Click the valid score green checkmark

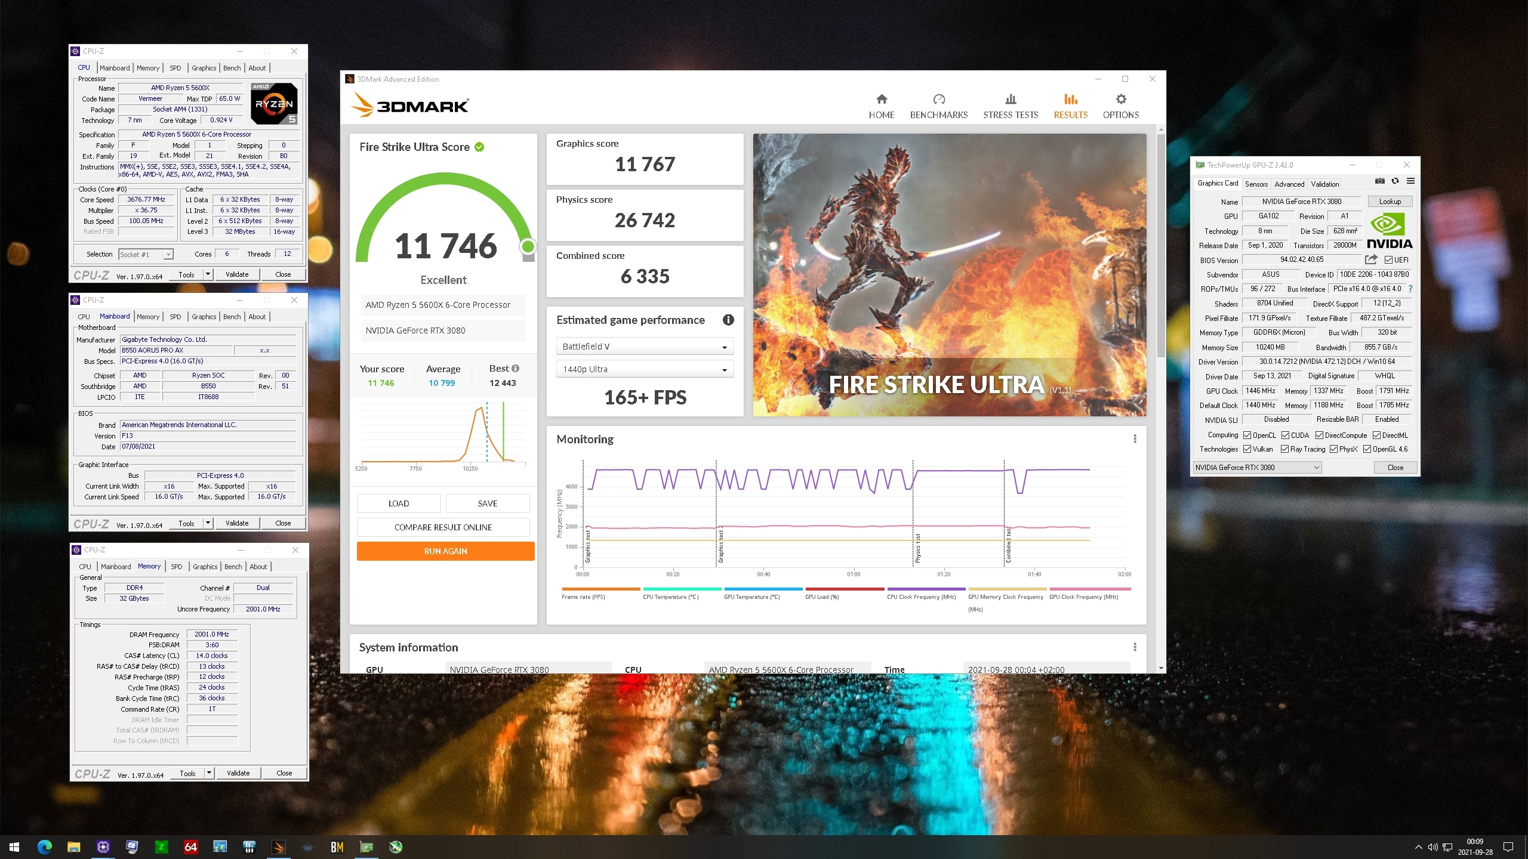pos(479,147)
